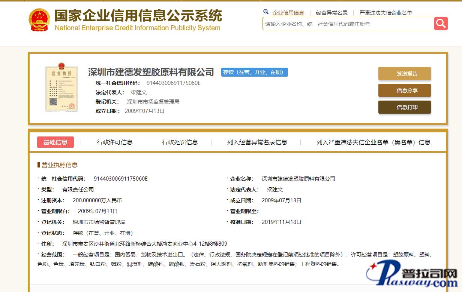Switch to the 基础信息 tab
The height and width of the screenshot is (292, 462).
[x=55, y=142]
